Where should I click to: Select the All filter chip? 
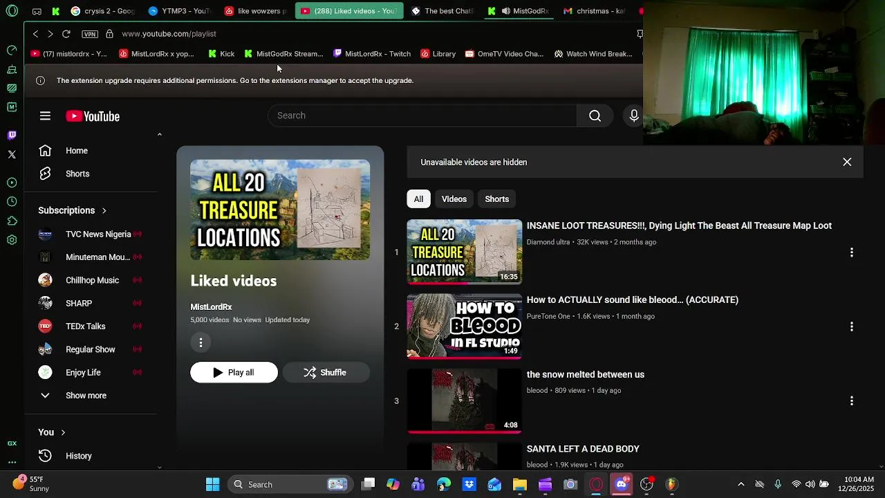pos(418,199)
